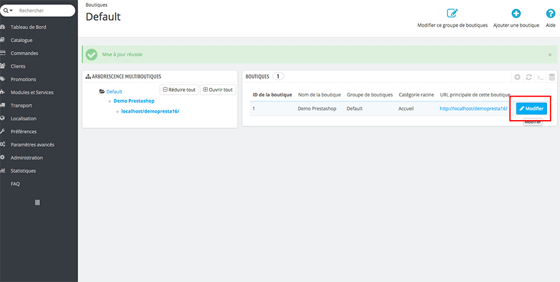The width and height of the screenshot is (560, 282).
Task: Click Ouvrir tout to expand the tree
Action: pos(218,90)
